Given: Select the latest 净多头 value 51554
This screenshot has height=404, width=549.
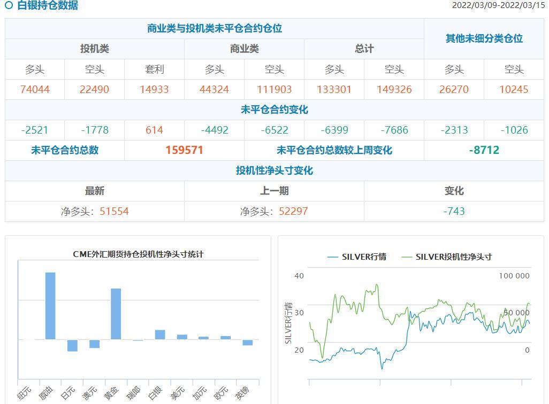Looking at the screenshot, I should [114, 211].
